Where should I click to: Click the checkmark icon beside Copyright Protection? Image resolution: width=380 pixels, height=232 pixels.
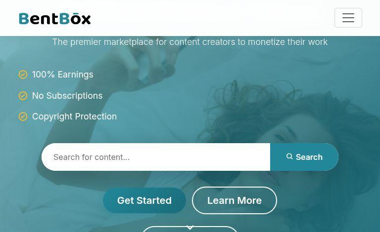tap(23, 116)
